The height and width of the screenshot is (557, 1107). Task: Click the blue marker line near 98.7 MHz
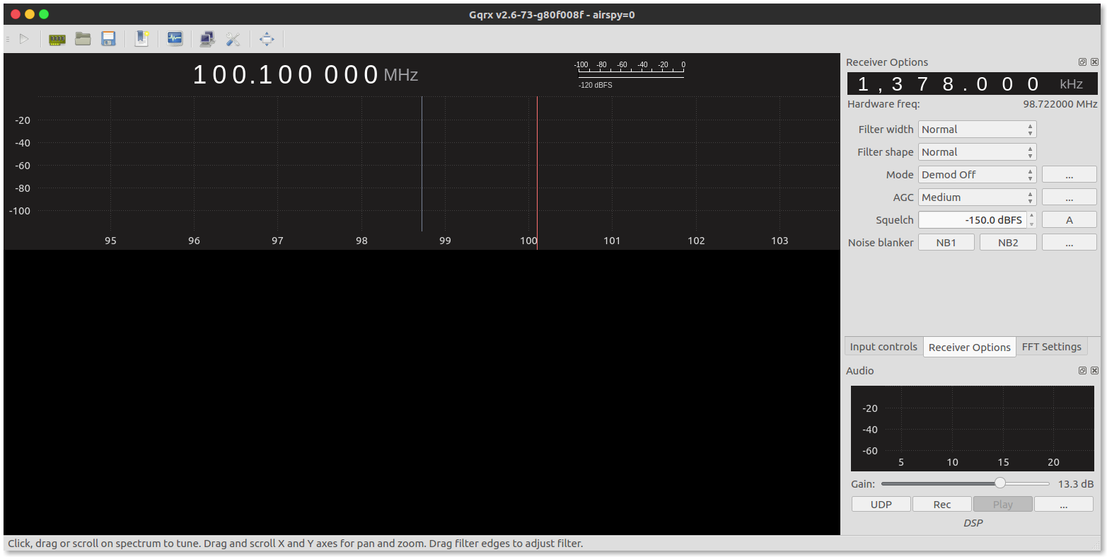tap(422, 163)
